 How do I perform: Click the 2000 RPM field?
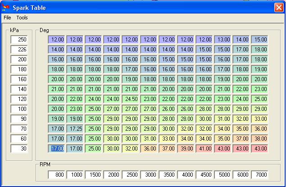(112, 174)
